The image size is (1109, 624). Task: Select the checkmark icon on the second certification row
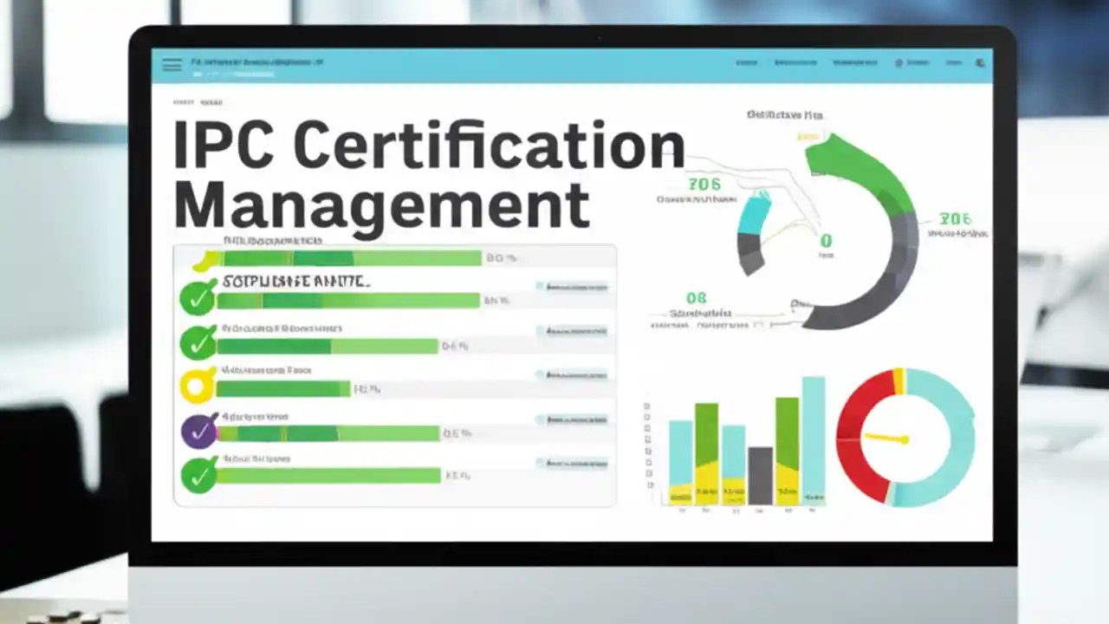click(x=198, y=341)
